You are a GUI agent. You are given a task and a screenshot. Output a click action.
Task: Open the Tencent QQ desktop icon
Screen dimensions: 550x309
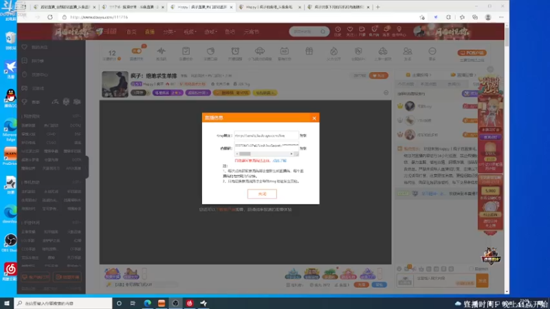click(10, 98)
